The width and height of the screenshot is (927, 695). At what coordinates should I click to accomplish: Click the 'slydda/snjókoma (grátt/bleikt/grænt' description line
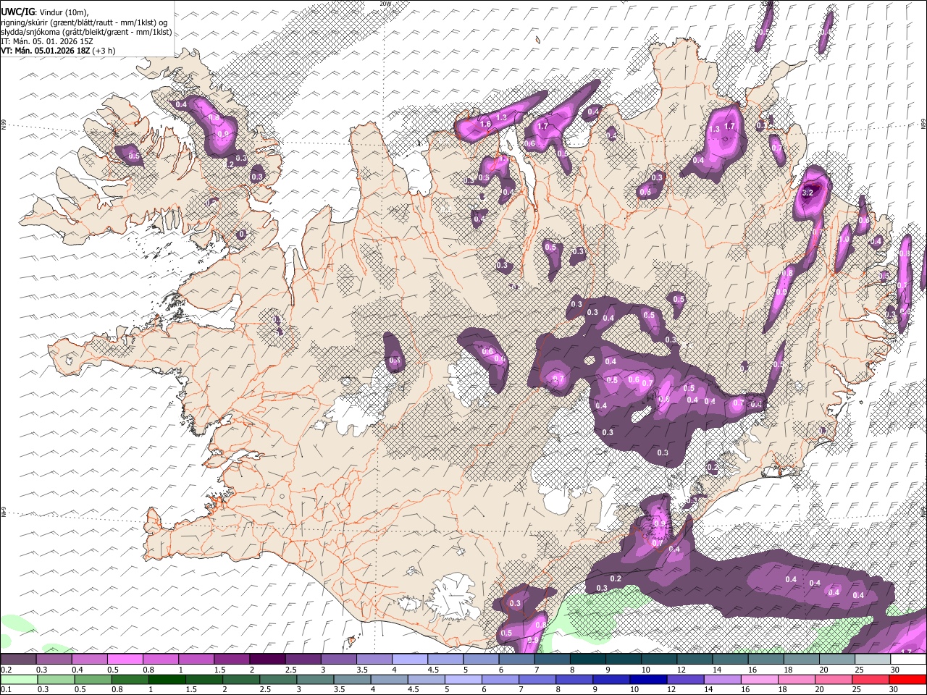click(87, 33)
